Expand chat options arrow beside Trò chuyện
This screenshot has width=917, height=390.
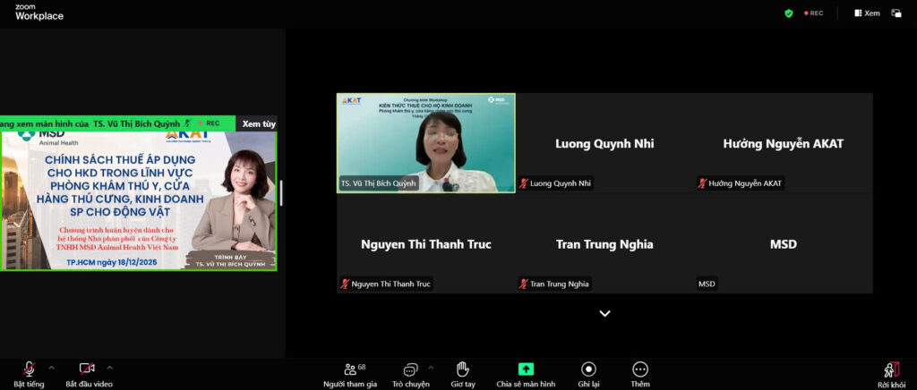click(x=431, y=368)
